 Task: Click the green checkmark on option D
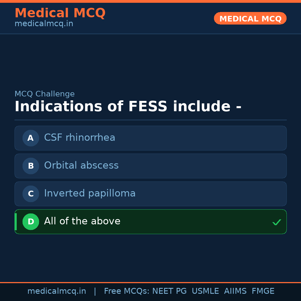click(276, 222)
